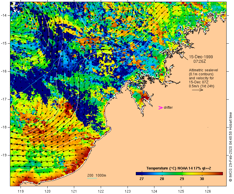Click the 'Temperature (°C) NOAA 14 17% ql>=2' title
Screen dimensions: 234x194
[x=179, y=168]
